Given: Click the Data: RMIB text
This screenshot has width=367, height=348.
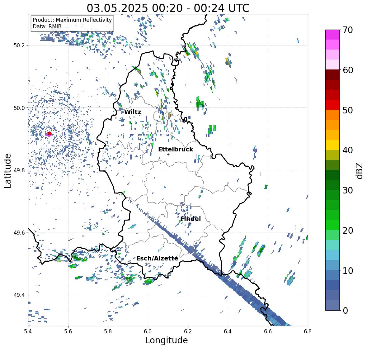Looking at the screenshot, I should point(47,26).
